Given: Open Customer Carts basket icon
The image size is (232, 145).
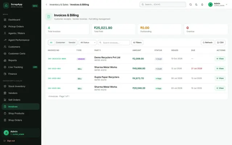Looking at the screenshot, I should point(5,54).
